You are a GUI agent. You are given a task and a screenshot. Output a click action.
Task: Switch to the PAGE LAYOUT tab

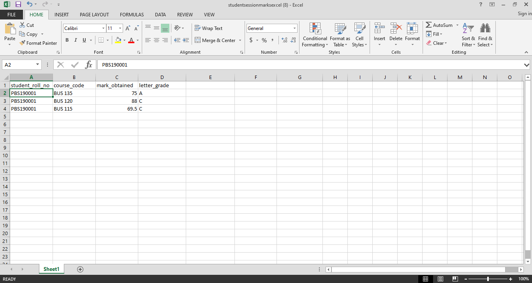point(94,14)
